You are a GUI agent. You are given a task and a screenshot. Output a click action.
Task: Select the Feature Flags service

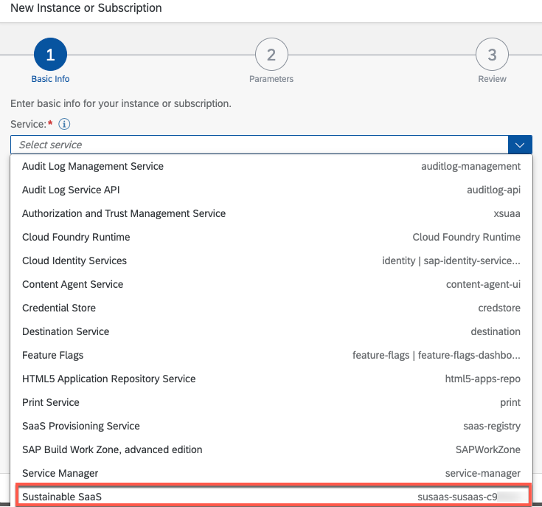(x=271, y=355)
